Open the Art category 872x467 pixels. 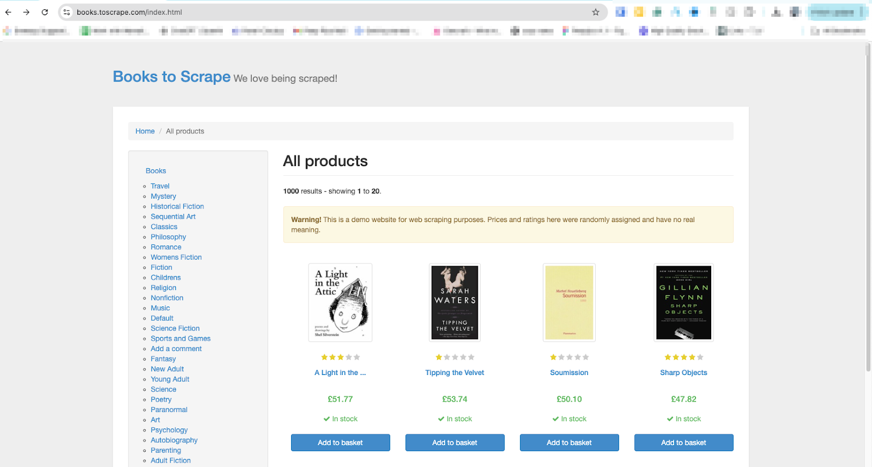point(155,420)
